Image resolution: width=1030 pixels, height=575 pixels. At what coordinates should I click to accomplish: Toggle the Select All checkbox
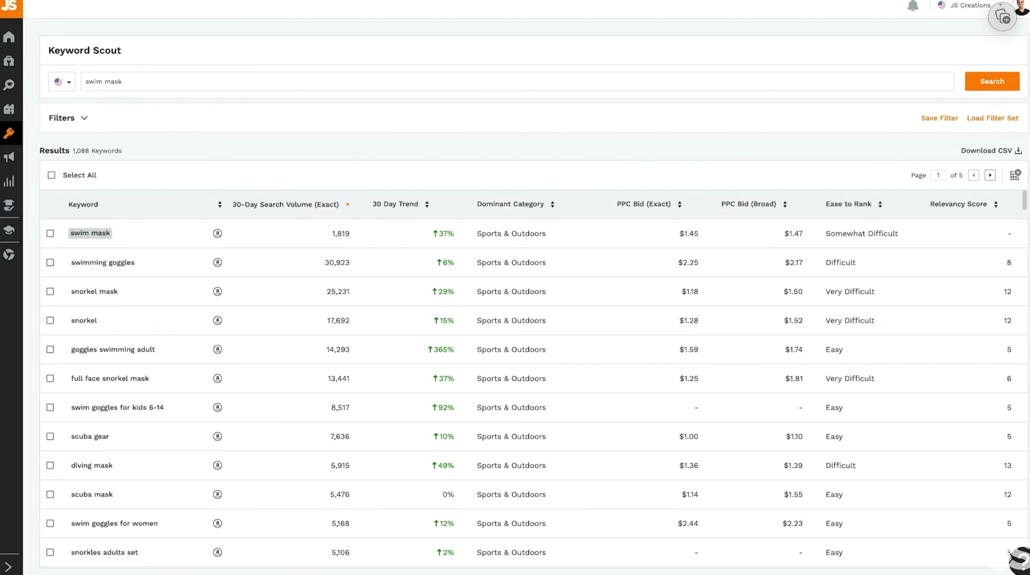tap(52, 175)
